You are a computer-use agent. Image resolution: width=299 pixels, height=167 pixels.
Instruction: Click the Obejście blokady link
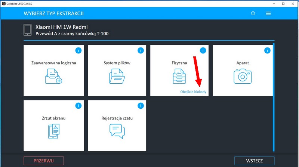point(193,92)
